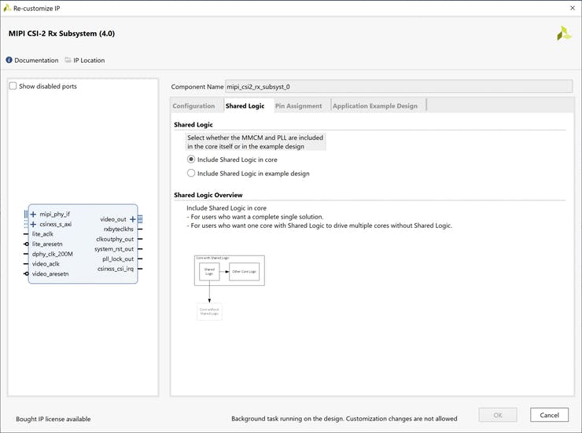
Task: Click the IP Location folder icon
Action: point(68,61)
